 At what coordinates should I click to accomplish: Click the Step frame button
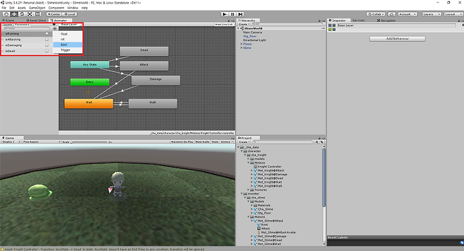pos(240,14)
